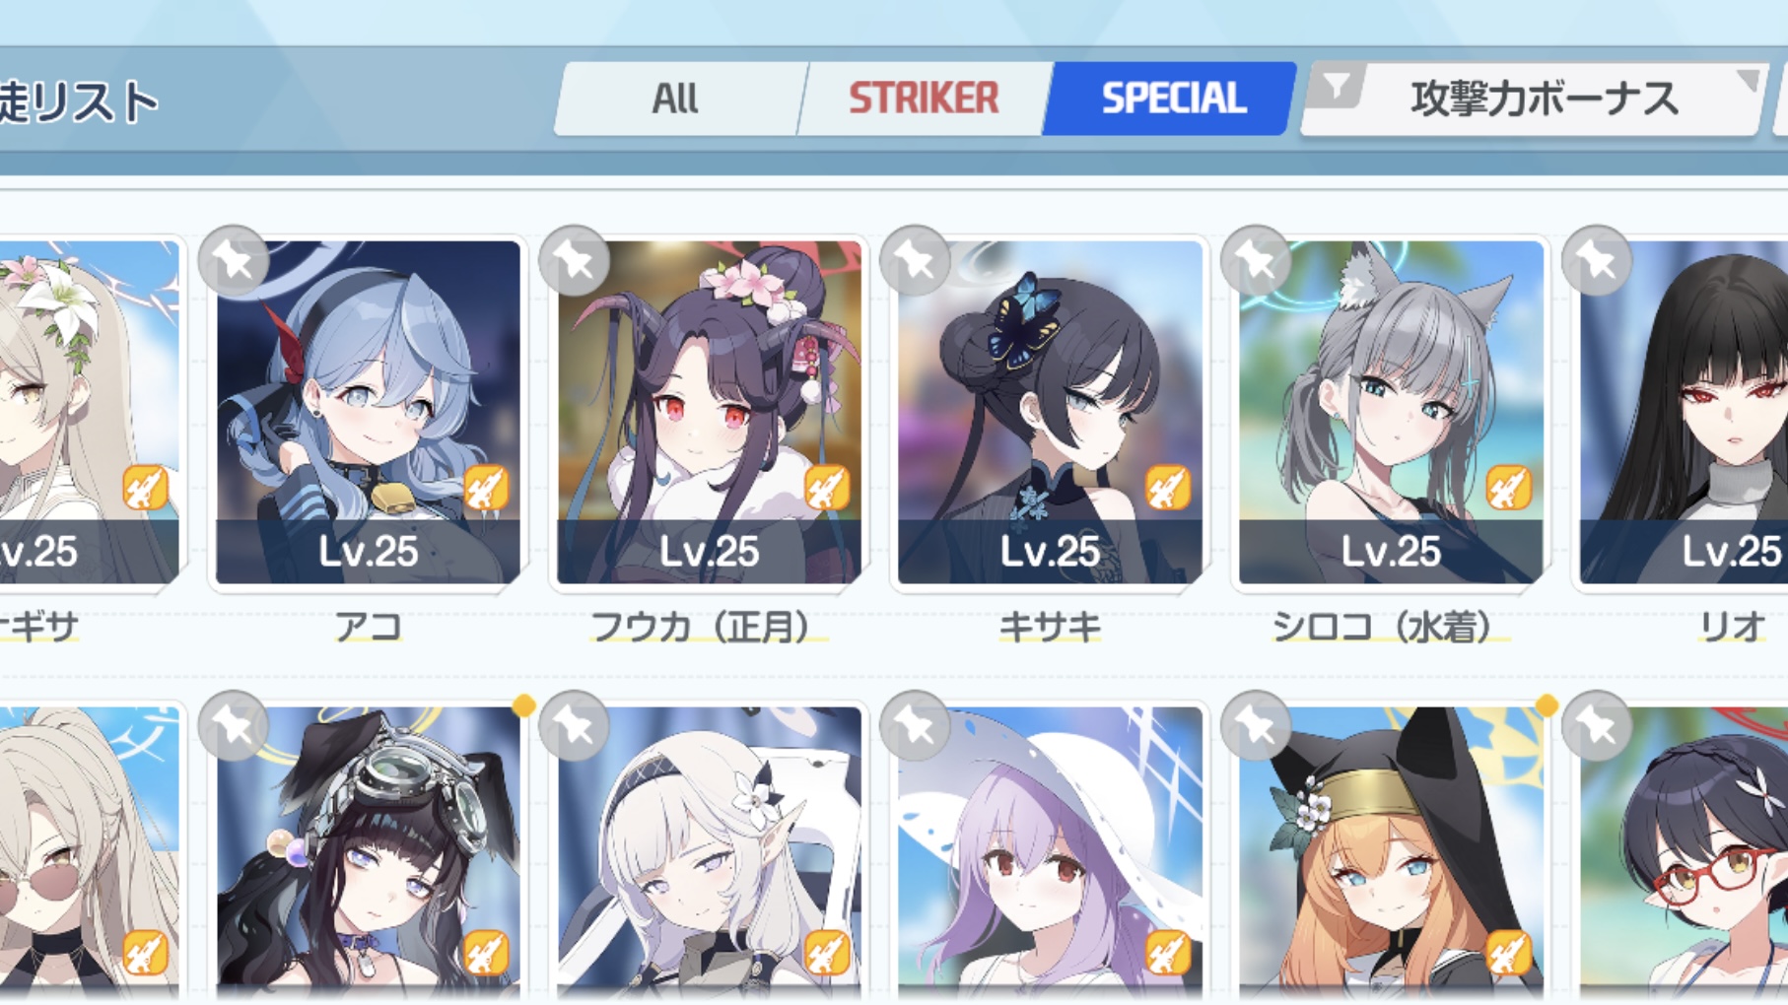Select the キサキ name label
The image size is (1788, 1005).
(1050, 627)
